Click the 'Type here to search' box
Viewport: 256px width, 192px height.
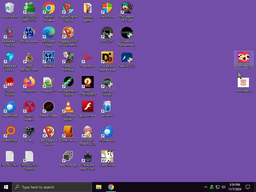point(52,187)
